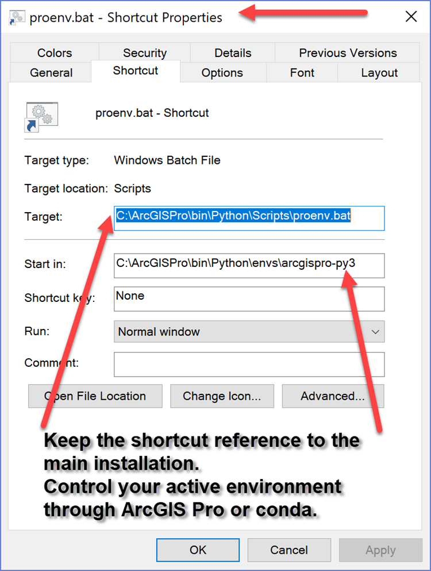431x571 pixels.
Task: Click the 'Windows Batch File' text
Action: [167, 160]
